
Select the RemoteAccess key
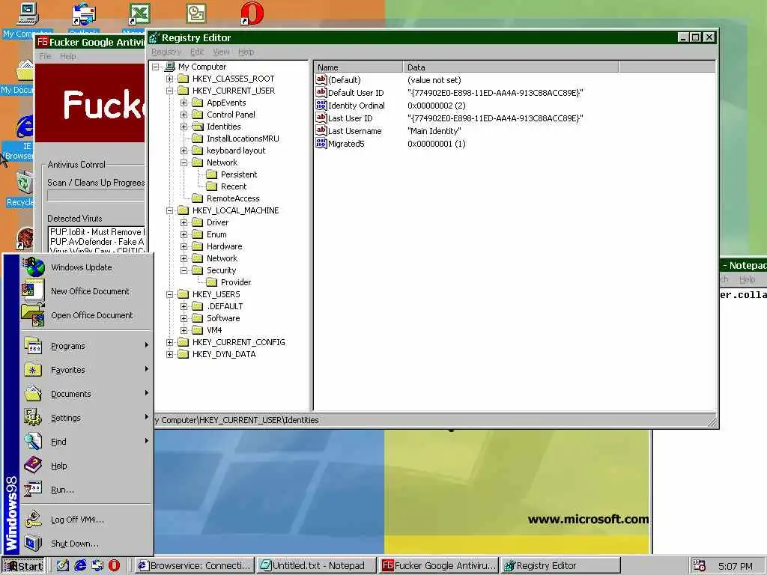[x=233, y=198]
